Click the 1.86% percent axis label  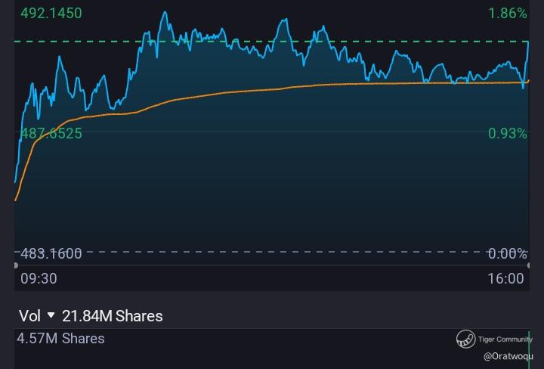(x=508, y=13)
